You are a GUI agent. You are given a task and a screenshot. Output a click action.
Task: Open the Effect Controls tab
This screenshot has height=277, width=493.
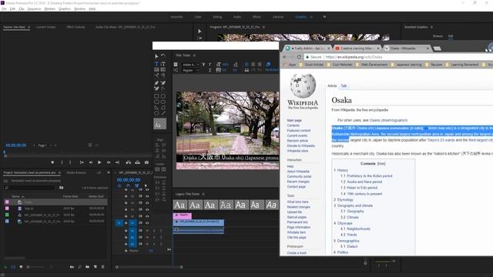[75, 27]
